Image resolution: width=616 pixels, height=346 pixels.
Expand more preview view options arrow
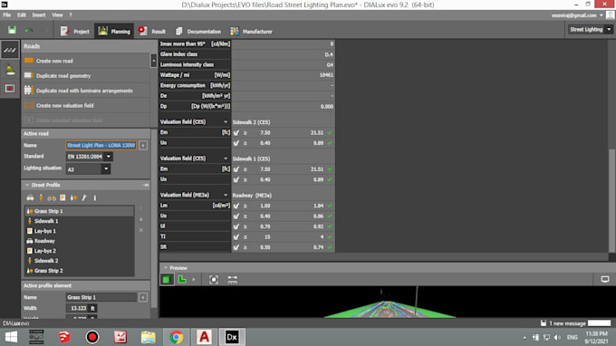coord(194,280)
